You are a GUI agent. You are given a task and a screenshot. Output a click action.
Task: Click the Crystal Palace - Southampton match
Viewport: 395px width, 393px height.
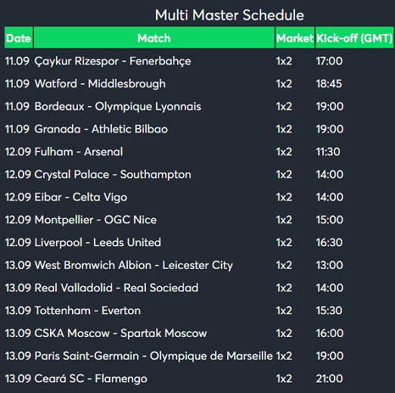(x=113, y=174)
